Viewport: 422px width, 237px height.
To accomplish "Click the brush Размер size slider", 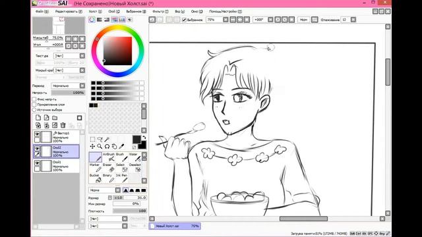I will 130,197.
